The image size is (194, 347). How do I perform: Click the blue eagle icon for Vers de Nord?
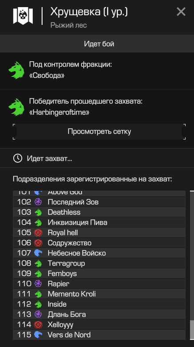(38, 335)
